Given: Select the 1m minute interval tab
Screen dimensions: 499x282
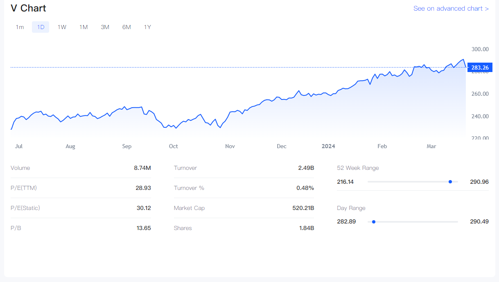Looking at the screenshot, I should 20,27.
